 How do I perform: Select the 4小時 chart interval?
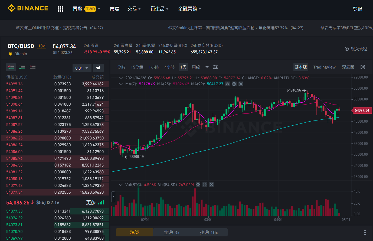point(169,67)
